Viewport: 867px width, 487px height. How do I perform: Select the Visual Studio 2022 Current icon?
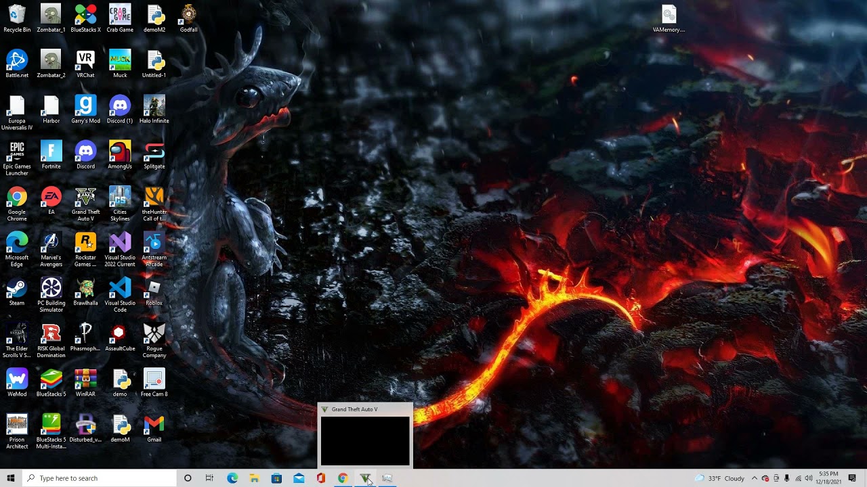(x=120, y=250)
